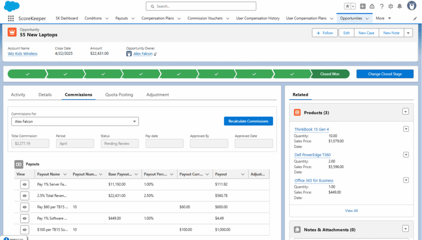Switch to the Activity tab
The height and width of the screenshot is (240, 422).
click(x=18, y=95)
